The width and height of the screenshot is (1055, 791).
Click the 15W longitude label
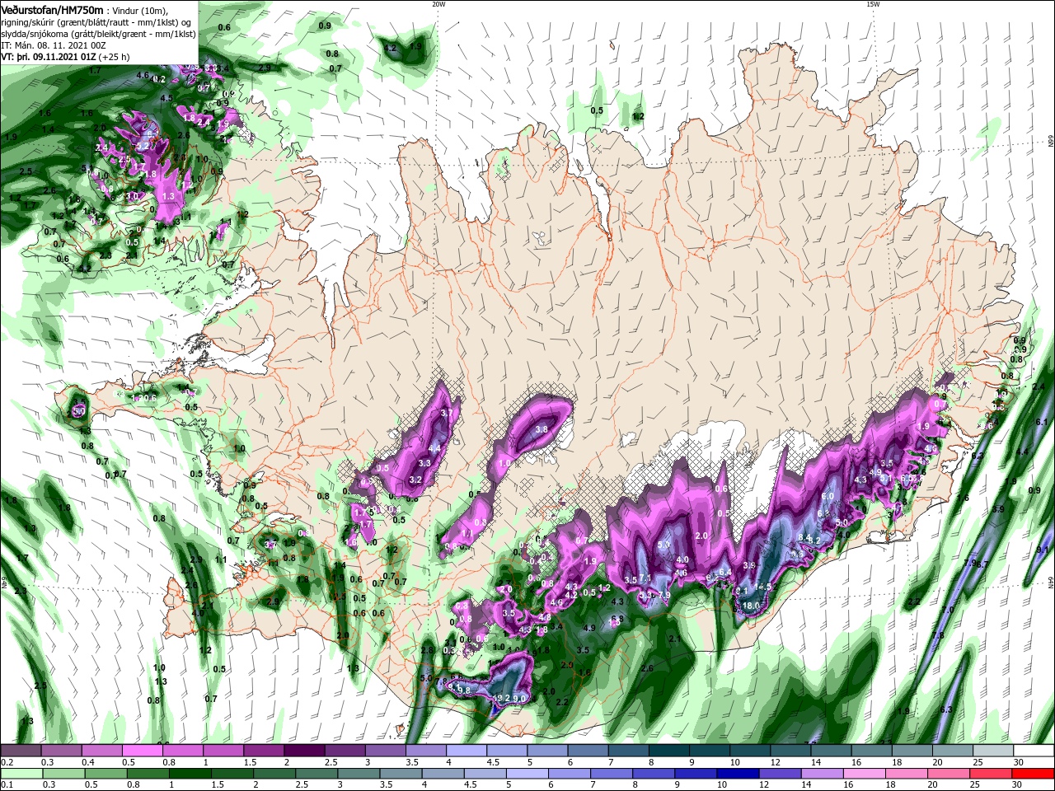(873, 4)
